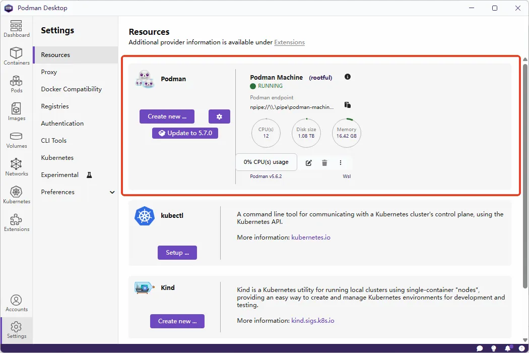
Task: Click the Disk size 1.08 TB gauge
Action: click(306, 133)
